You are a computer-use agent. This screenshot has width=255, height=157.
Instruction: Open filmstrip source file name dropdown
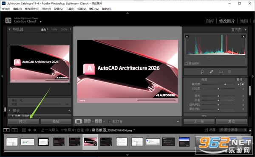pyautogui.click(x=134, y=130)
